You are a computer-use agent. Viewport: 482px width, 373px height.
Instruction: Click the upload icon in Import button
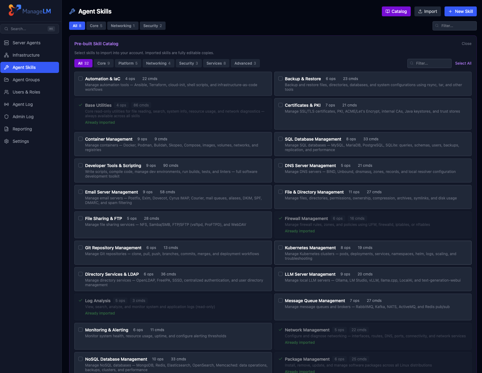point(420,11)
